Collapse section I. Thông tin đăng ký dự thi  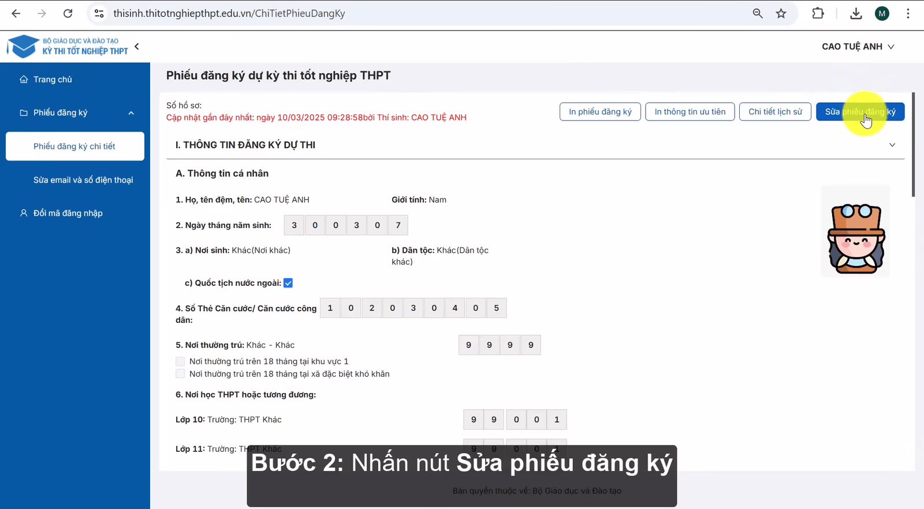point(892,145)
